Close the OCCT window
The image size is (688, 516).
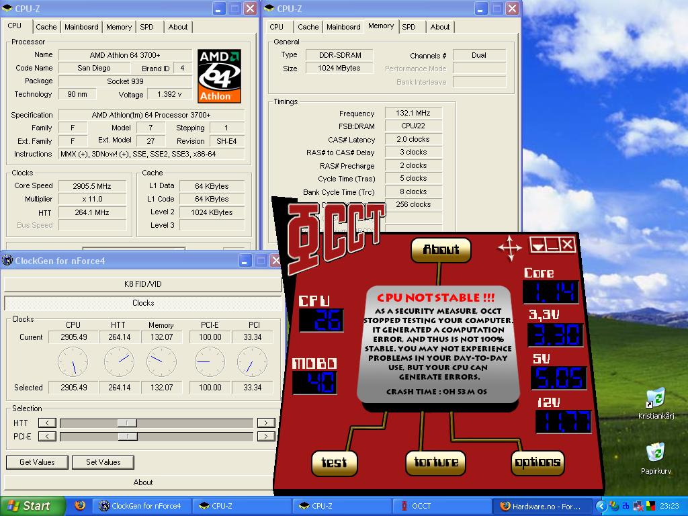(x=567, y=245)
